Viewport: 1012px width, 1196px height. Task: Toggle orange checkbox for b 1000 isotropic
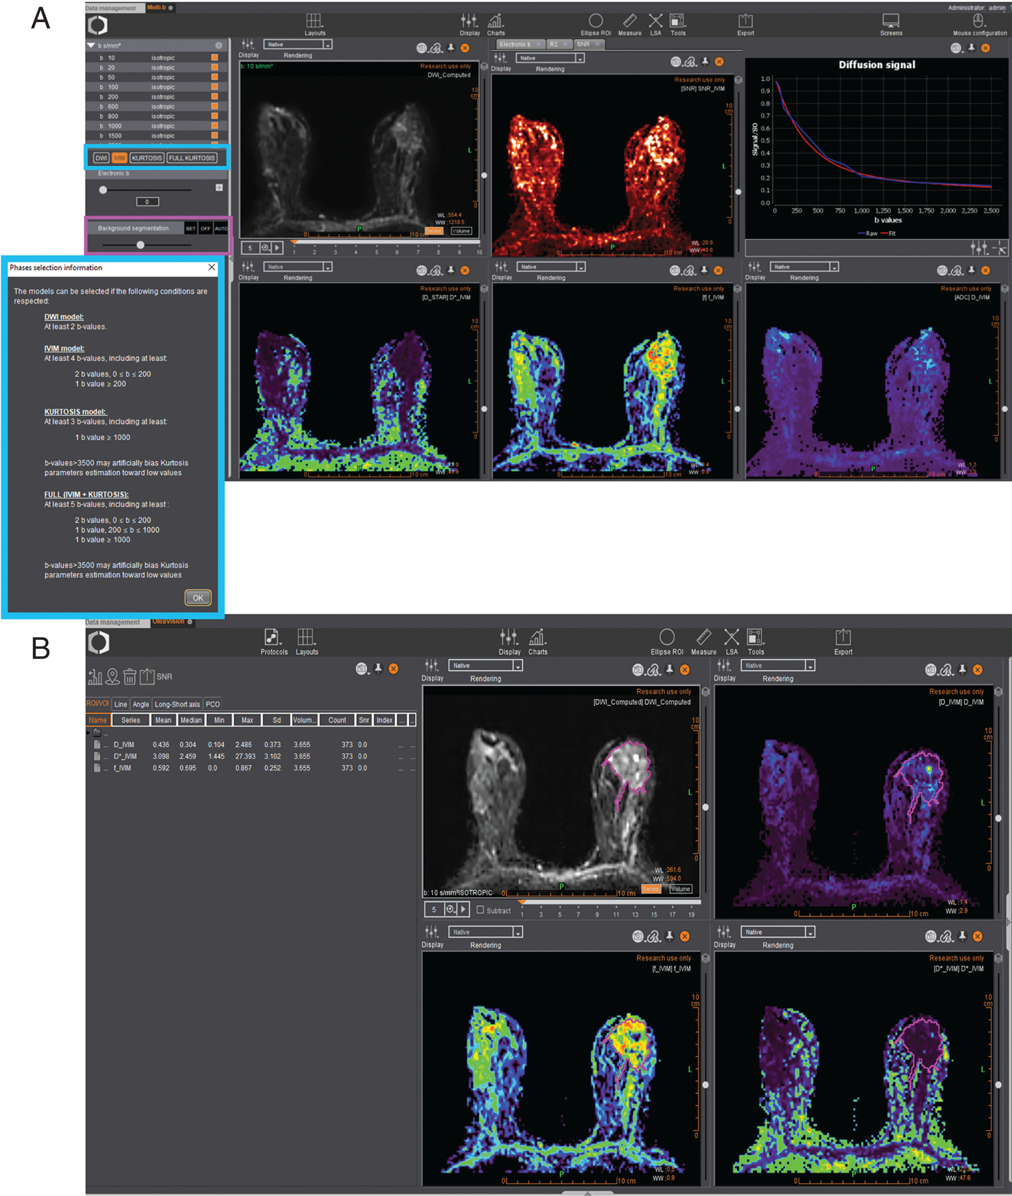[x=215, y=126]
